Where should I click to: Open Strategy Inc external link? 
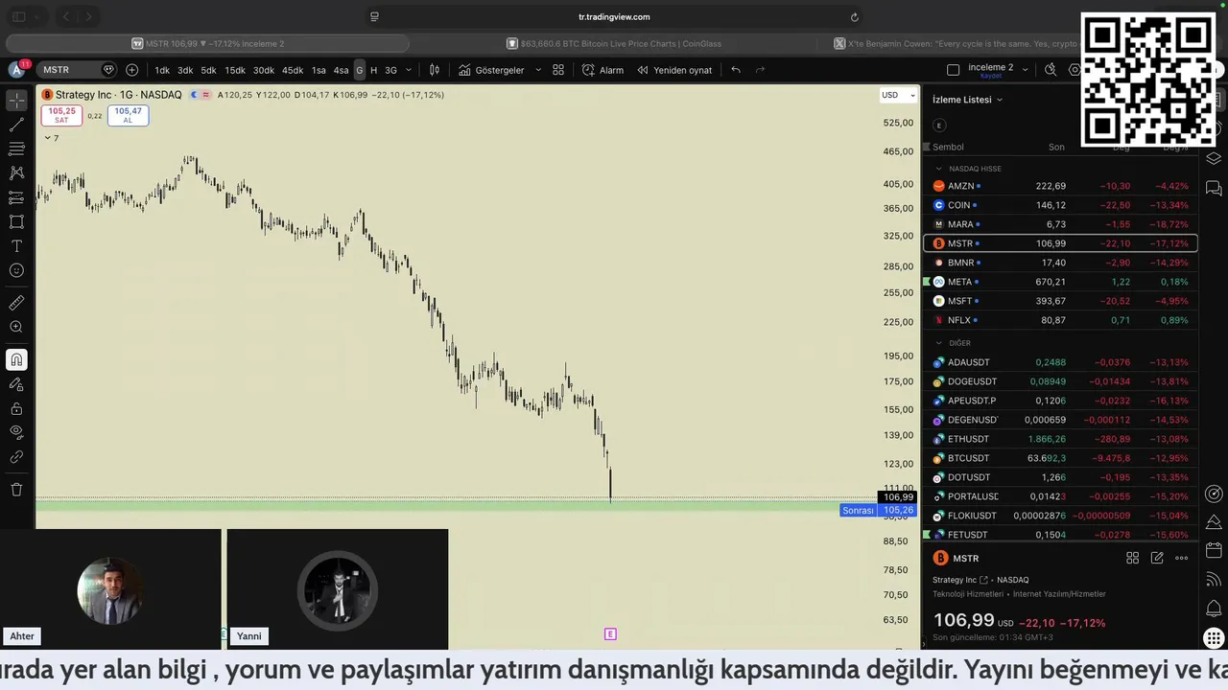click(983, 580)
